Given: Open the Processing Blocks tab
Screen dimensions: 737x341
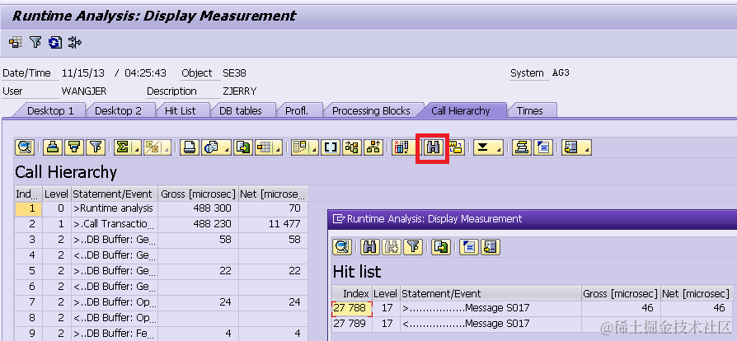Looking at the screenshot, I should tap(371, 111).
